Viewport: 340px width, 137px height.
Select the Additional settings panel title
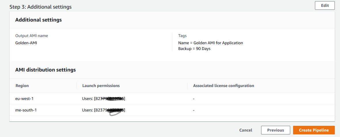click(x=38, y=20)
